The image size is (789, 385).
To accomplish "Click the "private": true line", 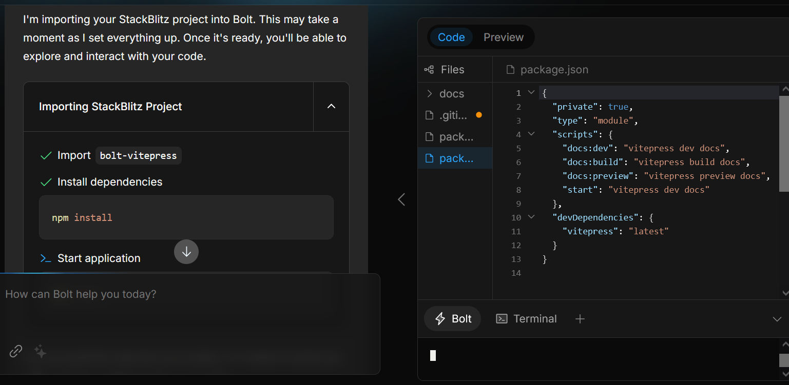I will (593, 107).
